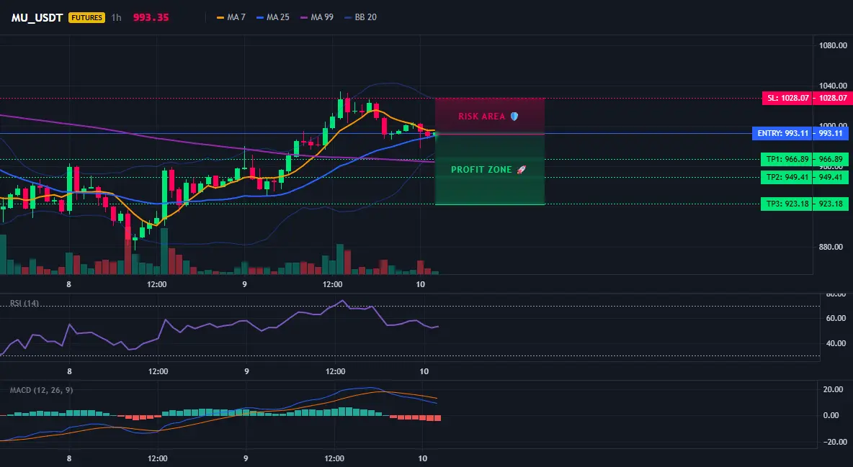
Task: Click the RISK AREA zone label
Action: 481,117
